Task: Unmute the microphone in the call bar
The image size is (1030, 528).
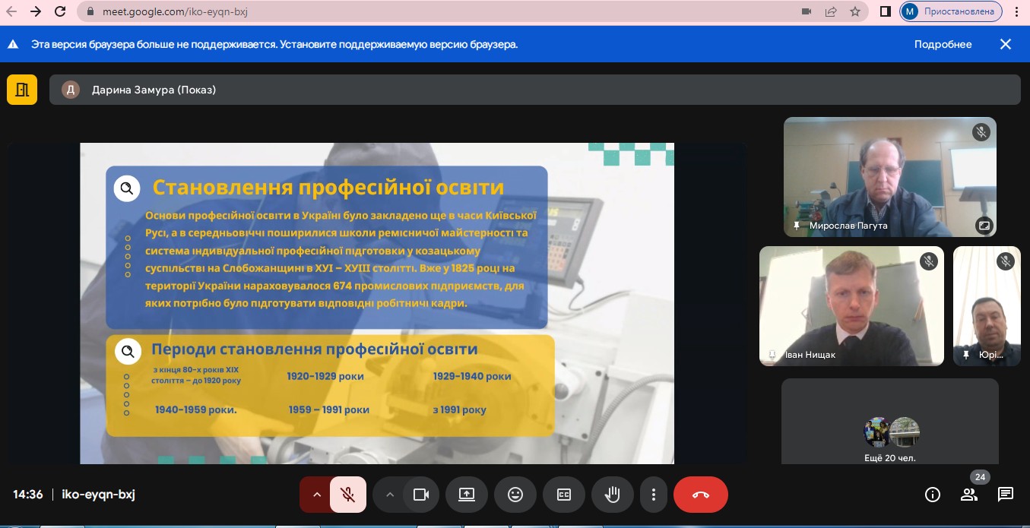Action: pyautogui.click(x=348, y=495)
